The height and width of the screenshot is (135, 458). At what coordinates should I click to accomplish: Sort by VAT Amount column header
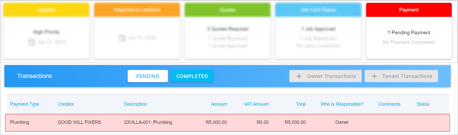256,104
